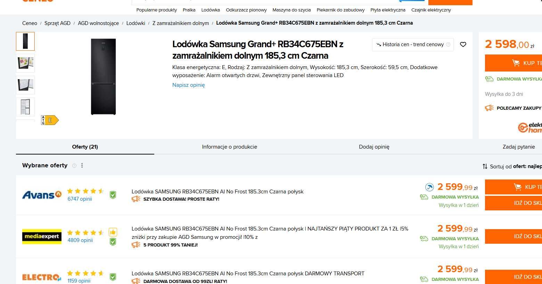Open Sortuj od ofert dropdown
Image resolution: width=542 pixels, height=284 pixels.
tap(512, 166)
